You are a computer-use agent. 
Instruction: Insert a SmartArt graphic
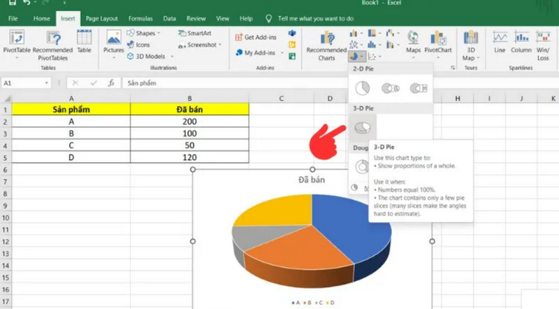tap(195, 33)
